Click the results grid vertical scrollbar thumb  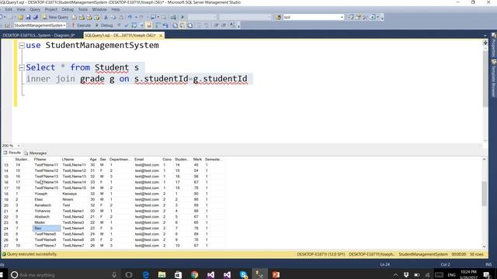coord(484,195)
